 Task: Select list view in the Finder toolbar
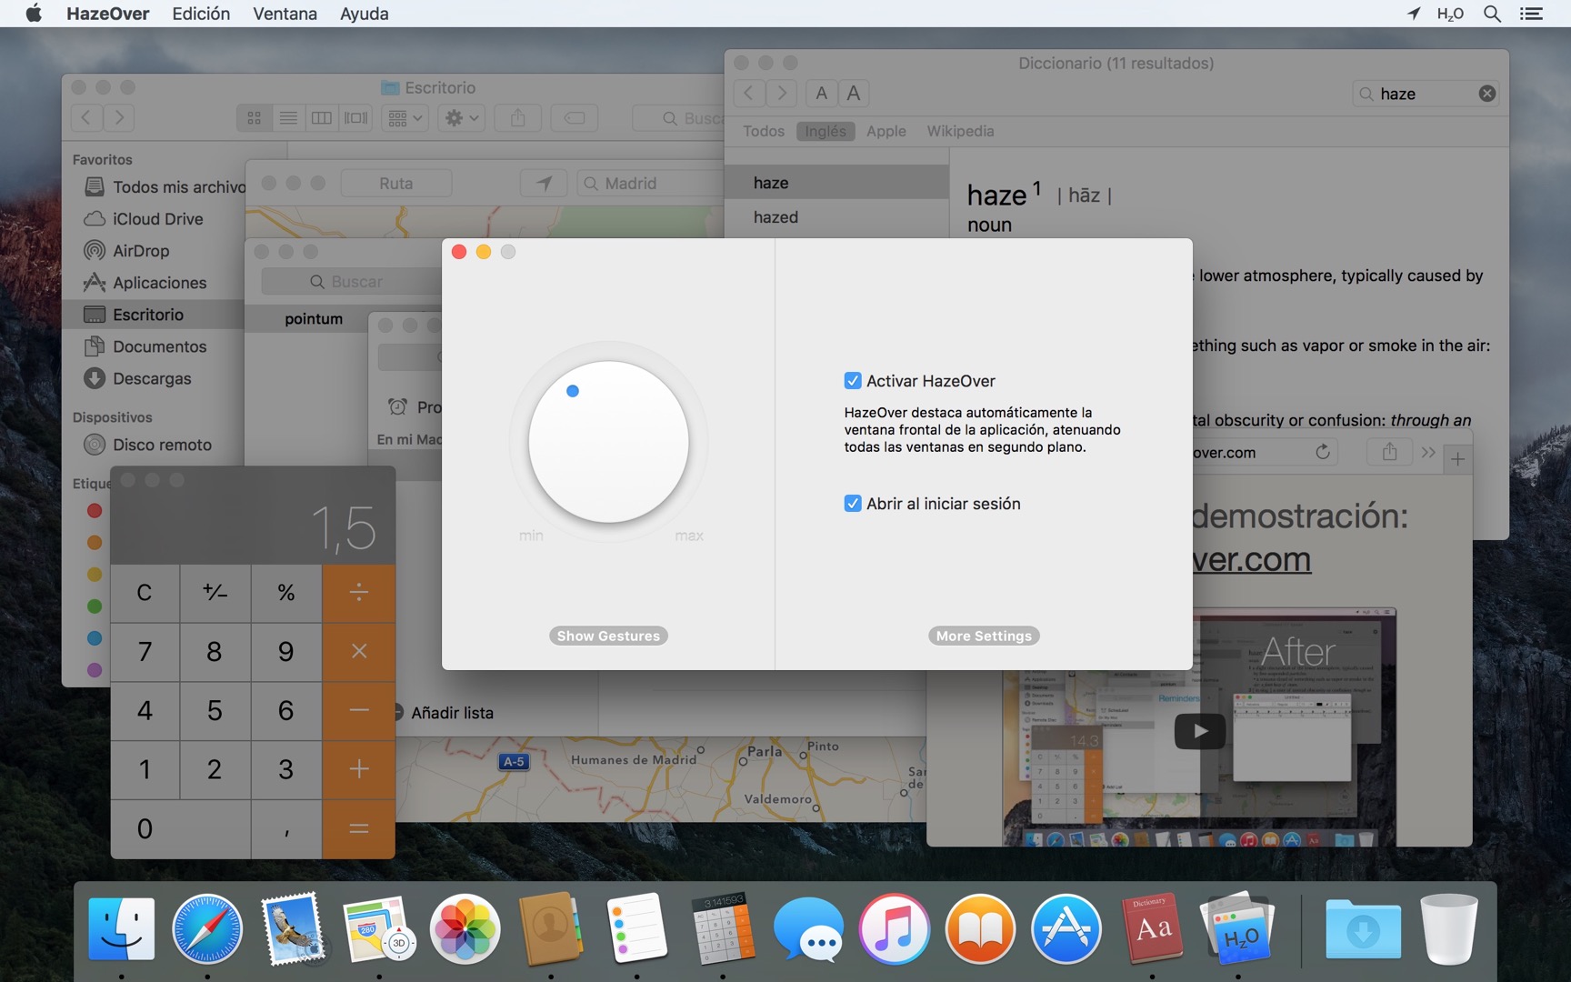pos(288,117)
